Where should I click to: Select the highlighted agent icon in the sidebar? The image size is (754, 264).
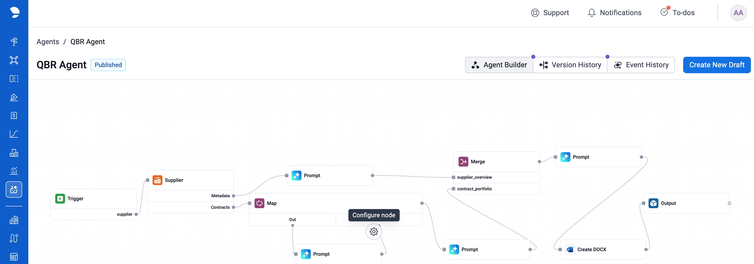14,189
